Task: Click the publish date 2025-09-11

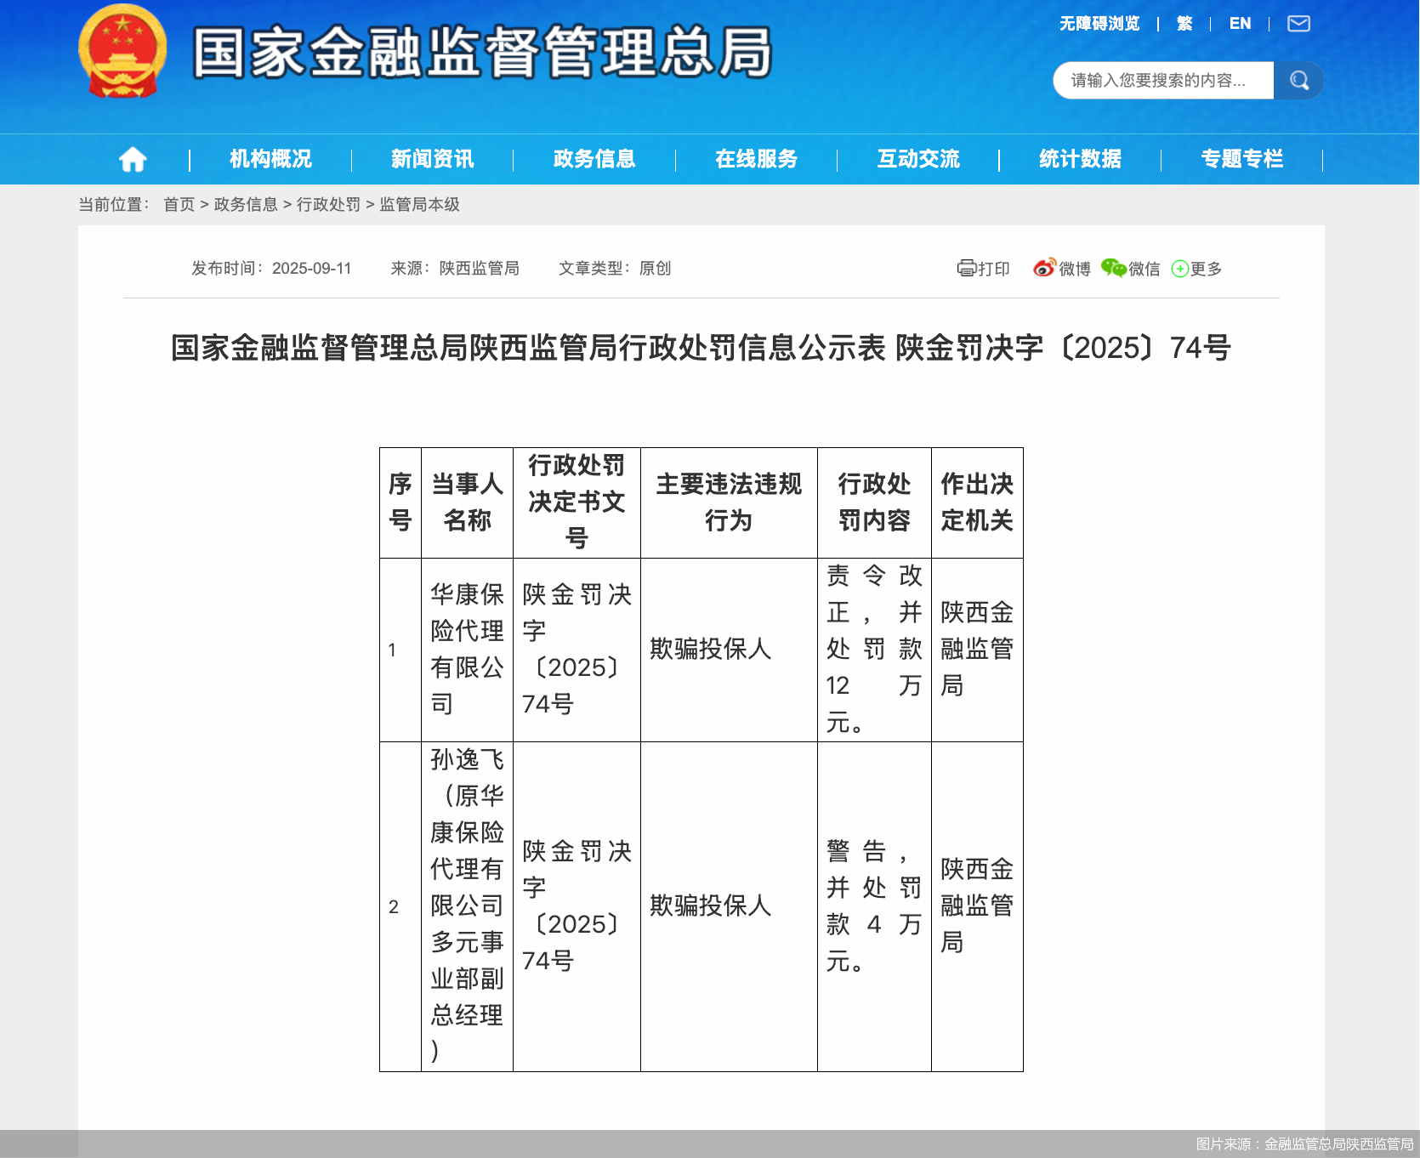Action: [312, 269]
